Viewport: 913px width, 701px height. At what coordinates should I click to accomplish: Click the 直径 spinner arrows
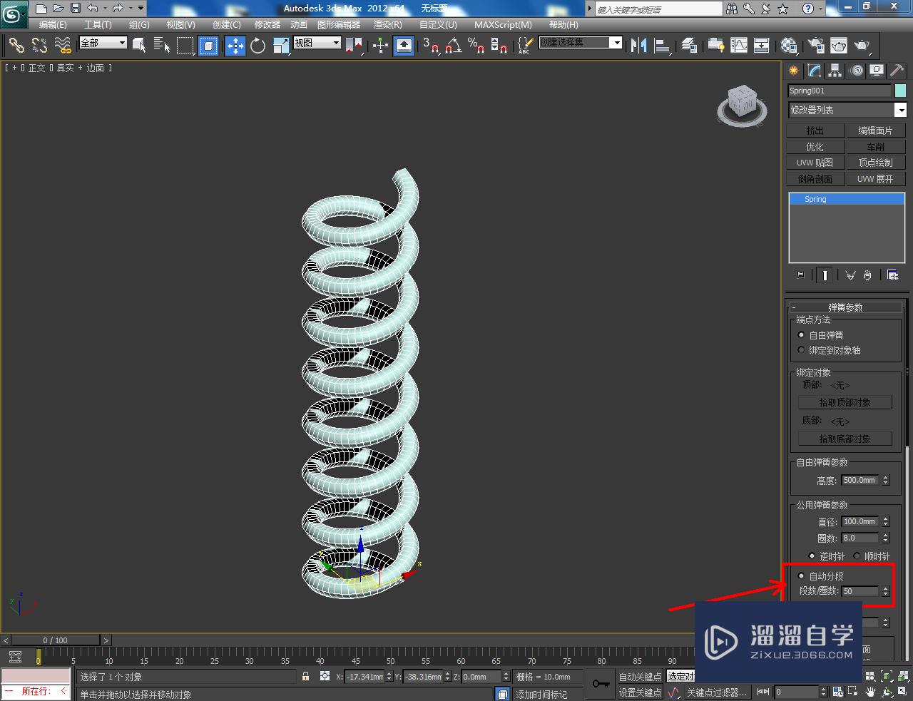coord(886,522)
